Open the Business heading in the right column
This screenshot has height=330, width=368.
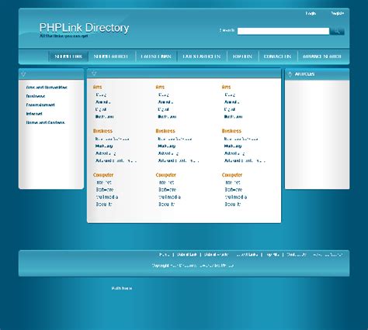tap(231, 131)
